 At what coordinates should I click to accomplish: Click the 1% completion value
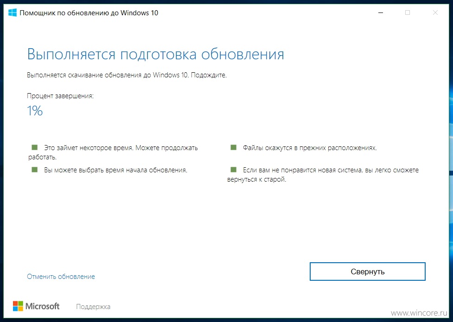[x=35, y=111]
